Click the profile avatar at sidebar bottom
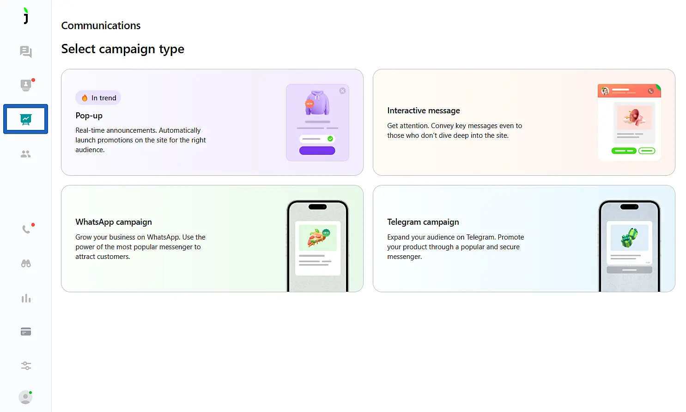This screenshot has height=412, width=686. pos(25,397)
